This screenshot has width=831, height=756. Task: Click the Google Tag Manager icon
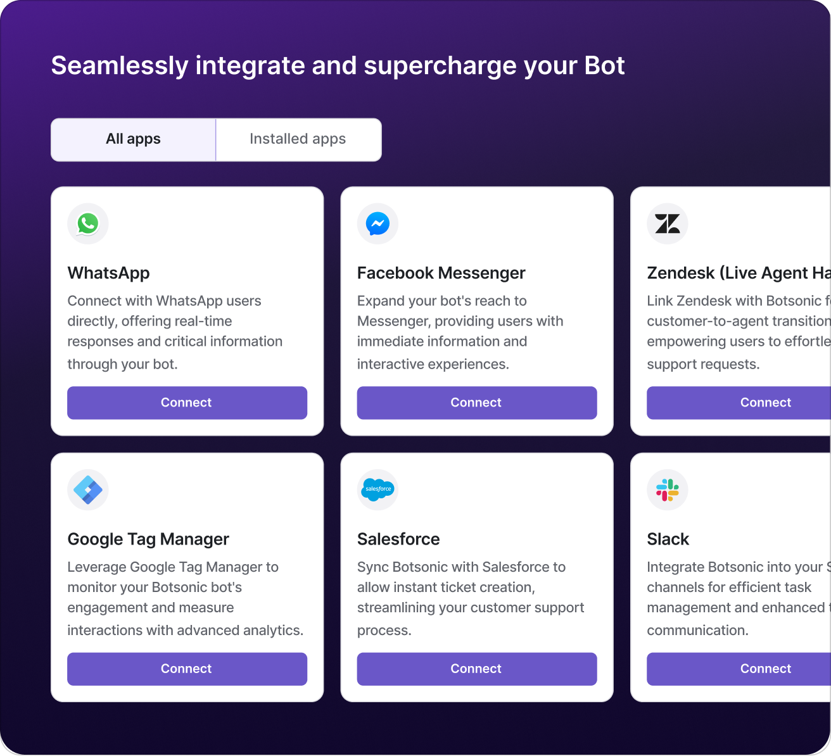[x=88, y=489]
